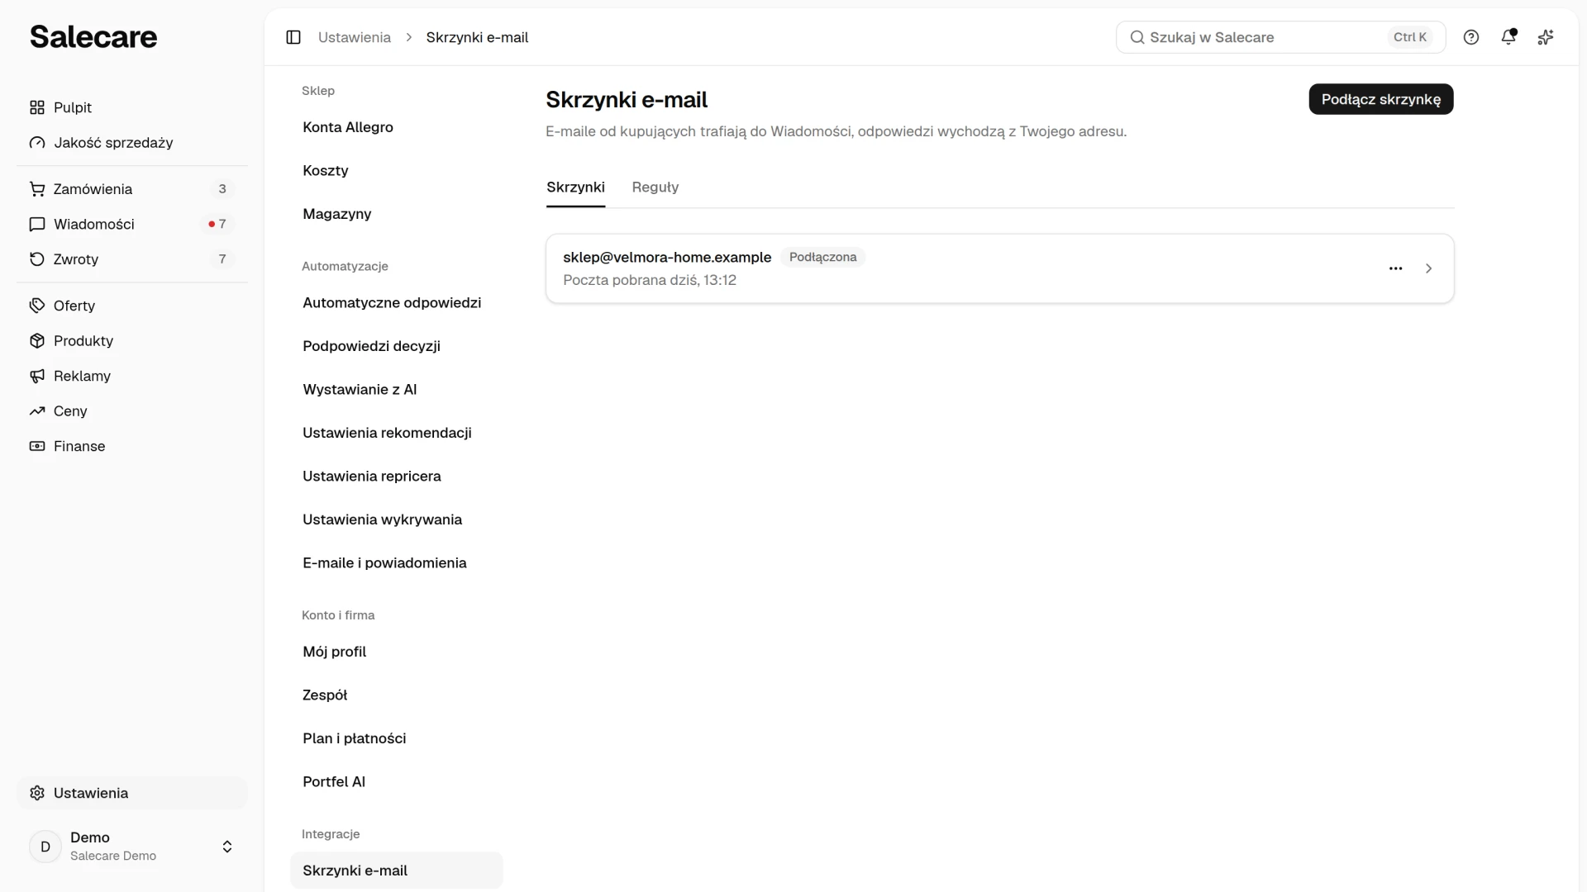
Task: Open Ustawienia rekomendacji
Action: (x=397, y=433)
